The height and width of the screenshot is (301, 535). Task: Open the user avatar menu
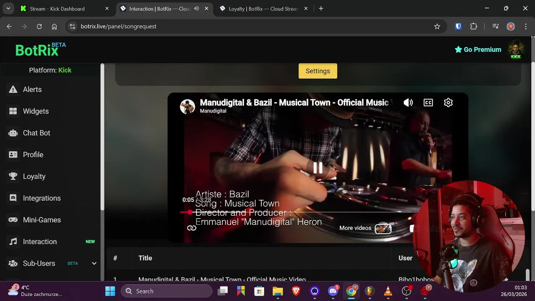pyautogui.click(x=516, y=50)
